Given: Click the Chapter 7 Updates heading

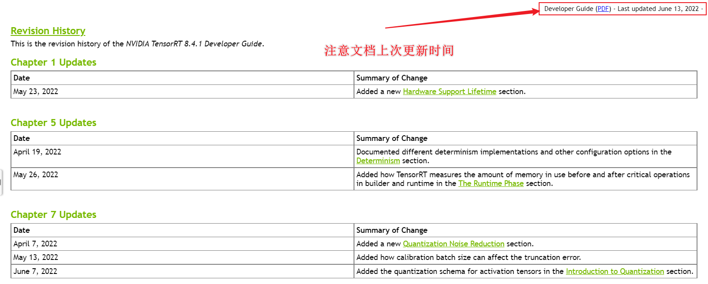Looking at the screenshot, I should [54, 214].
